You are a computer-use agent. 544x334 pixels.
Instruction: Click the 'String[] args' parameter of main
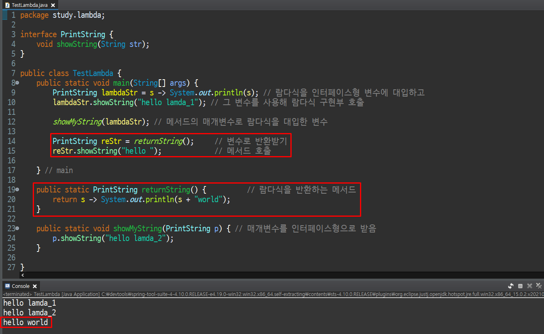point(160,83)
